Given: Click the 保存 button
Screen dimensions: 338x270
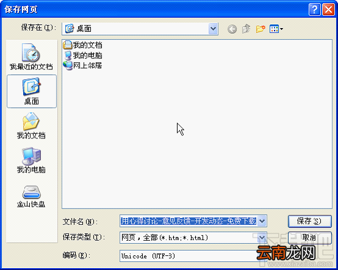Looking at the screenshot, I should (310, 221).
